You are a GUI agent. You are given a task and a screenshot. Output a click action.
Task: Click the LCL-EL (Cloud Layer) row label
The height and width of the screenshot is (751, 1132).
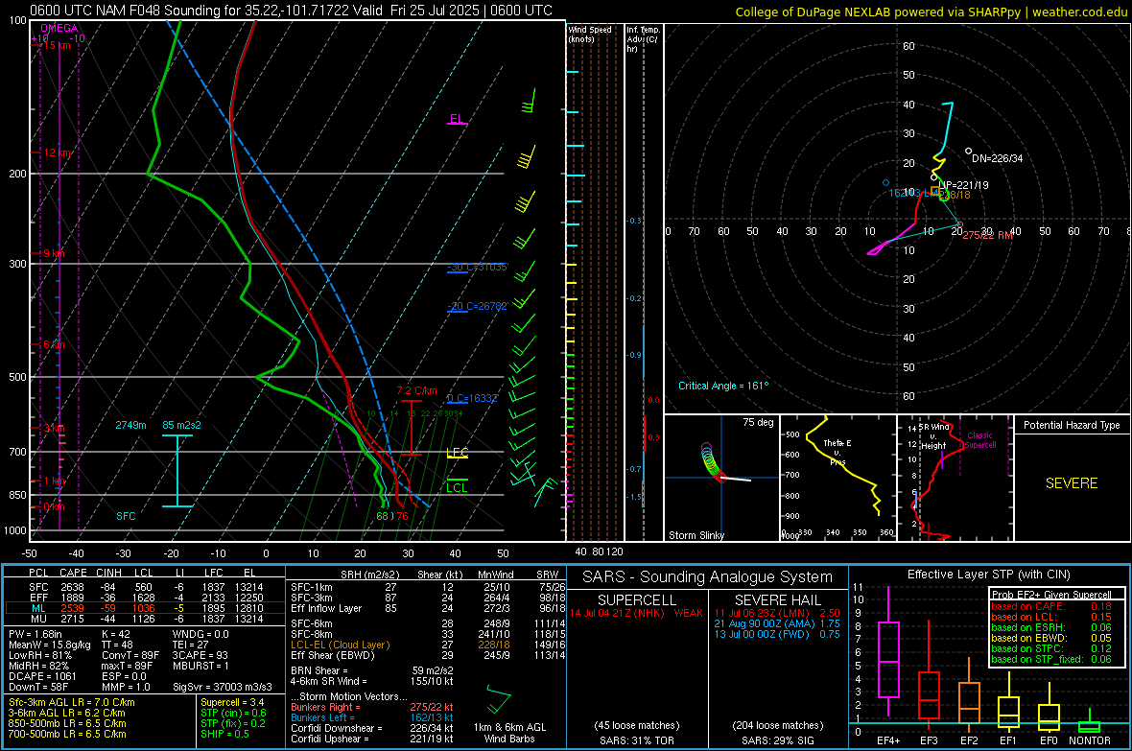click(340, 645)
